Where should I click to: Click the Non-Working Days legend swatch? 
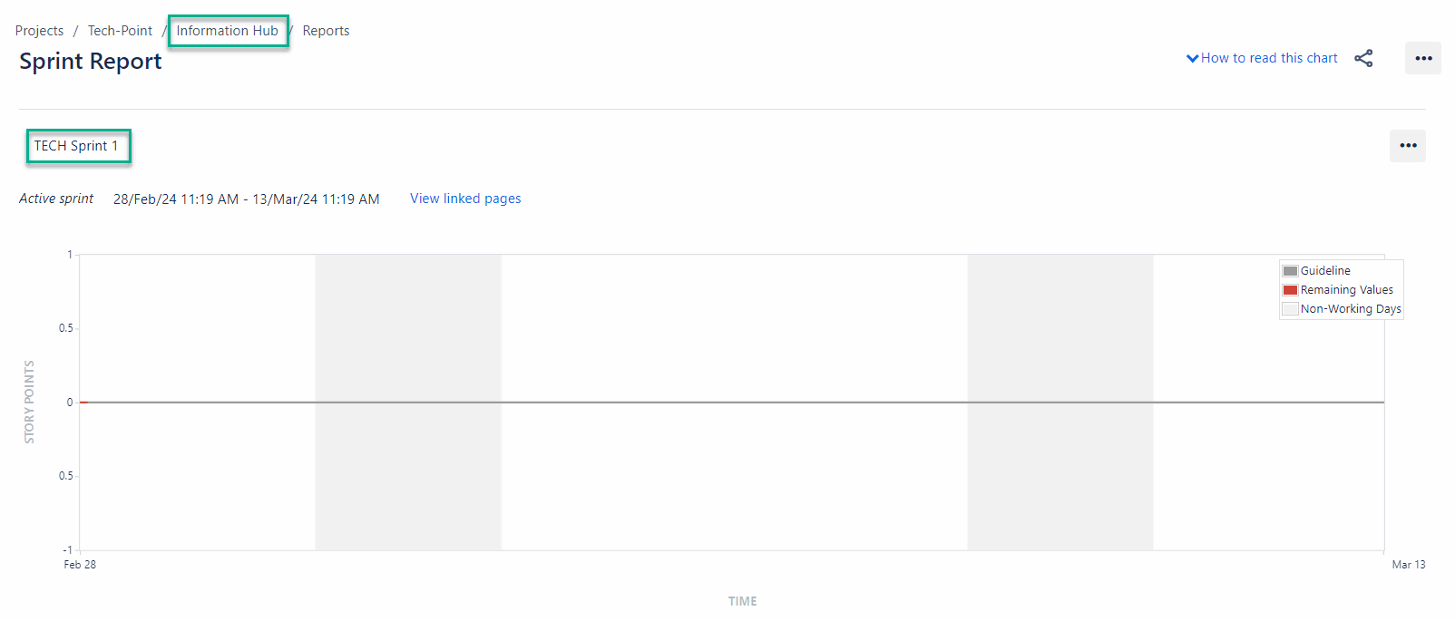[1290, 308]
